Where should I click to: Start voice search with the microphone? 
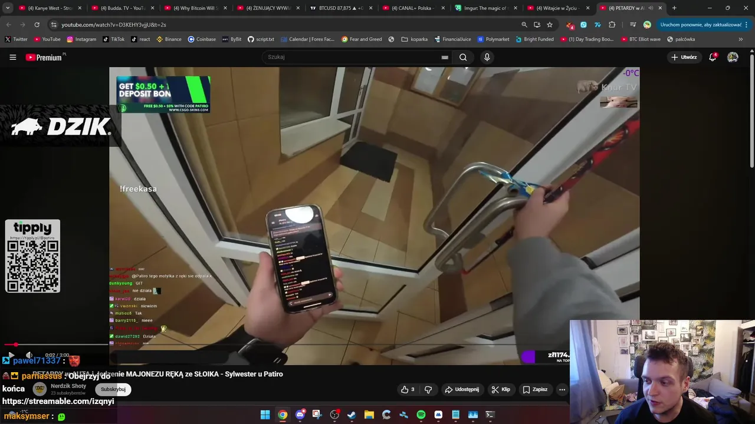[487, 57]
